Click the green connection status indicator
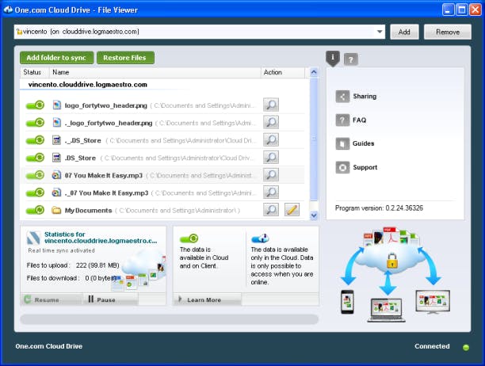The image size is (485, 366). point(466,347)
